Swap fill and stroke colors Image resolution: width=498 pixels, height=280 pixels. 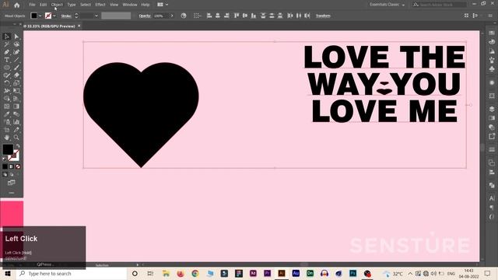18,146
